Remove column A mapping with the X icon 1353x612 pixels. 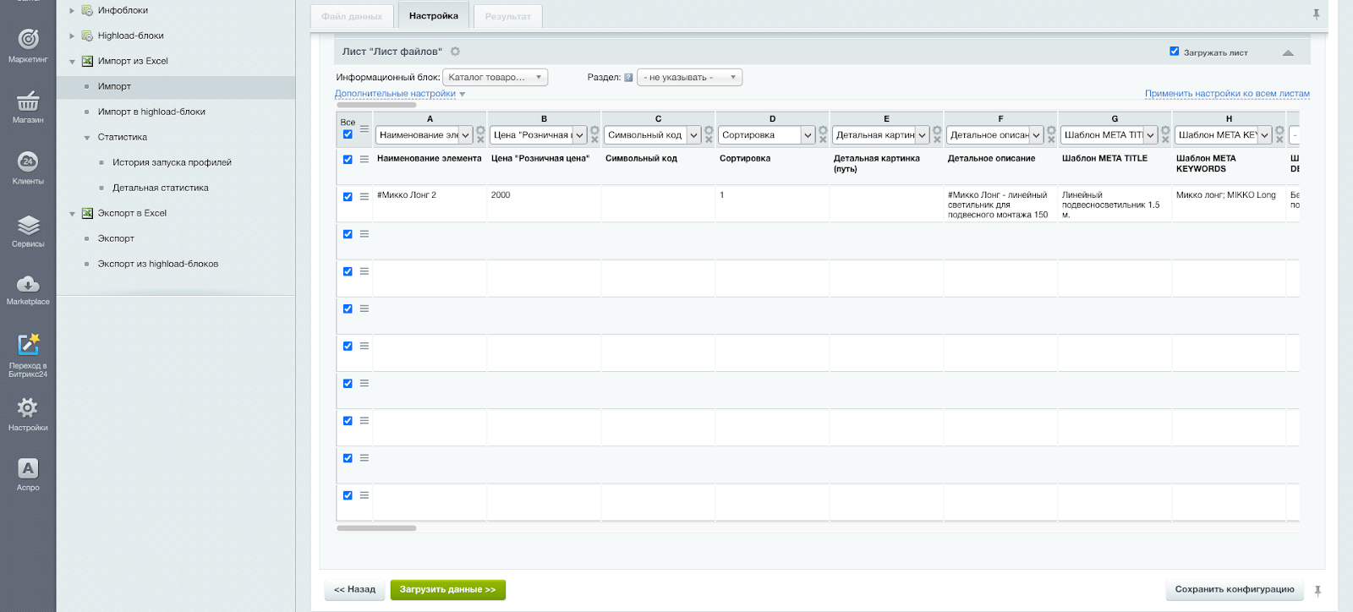point(480,140)
